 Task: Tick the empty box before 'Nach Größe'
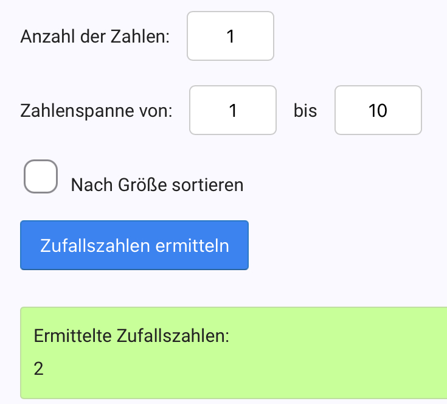(x=41, y=176)
